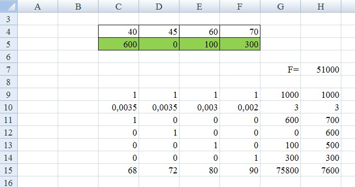Select column D header
The height and width of the screenshot is (187, 355).
[159, 6]
